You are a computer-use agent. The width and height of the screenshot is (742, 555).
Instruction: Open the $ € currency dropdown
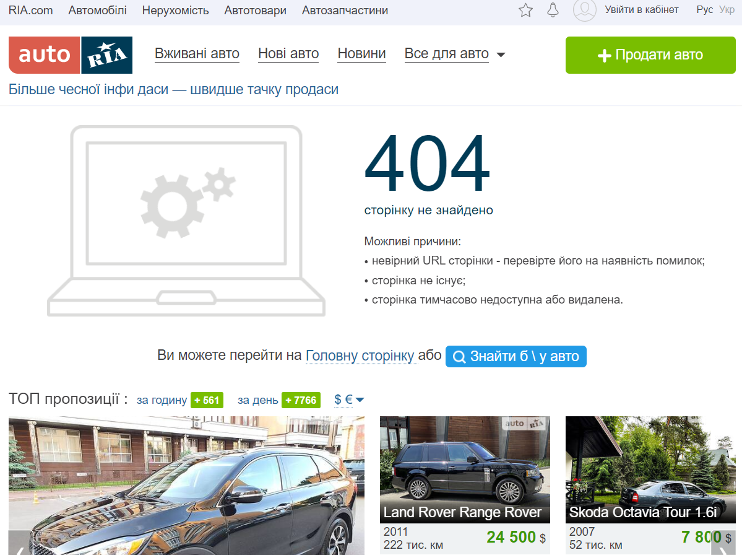pyautogui.click(x=349, y=400)
